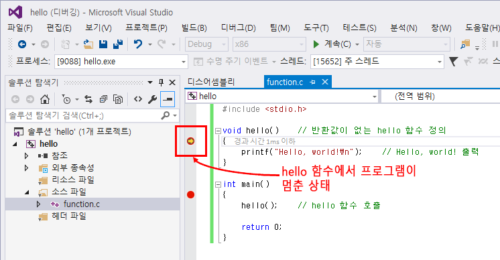Collapse the hello function code block
Image resolution: width=500 pixels, height=260 pixels.
pyautogui.click(x=218, y=131)
